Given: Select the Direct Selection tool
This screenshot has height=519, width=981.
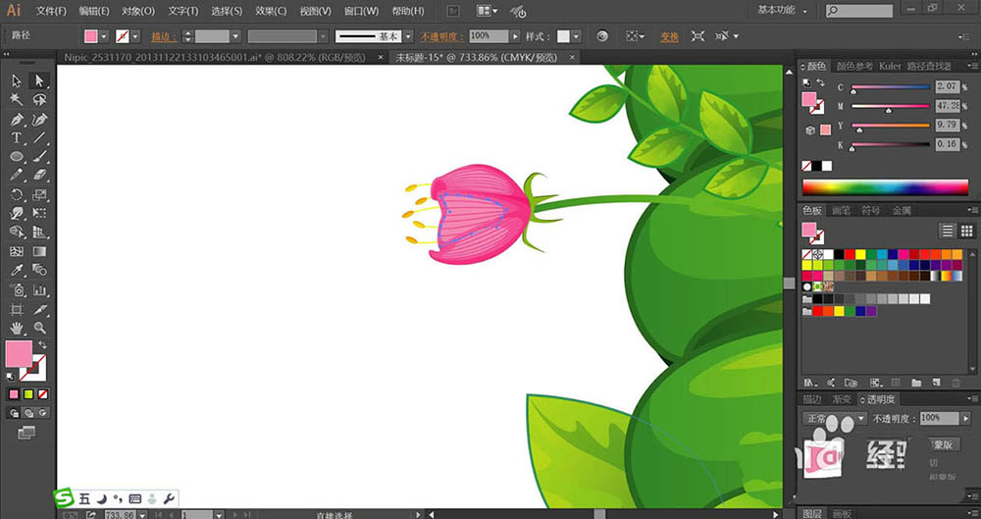Looking at the screenshot, I should (x=39, y=80).
